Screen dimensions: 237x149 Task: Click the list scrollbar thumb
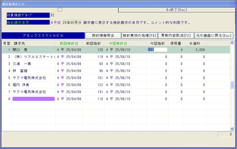[232, 85]
